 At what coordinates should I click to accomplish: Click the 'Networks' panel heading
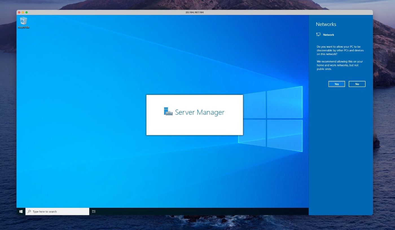tap(326, 24)
